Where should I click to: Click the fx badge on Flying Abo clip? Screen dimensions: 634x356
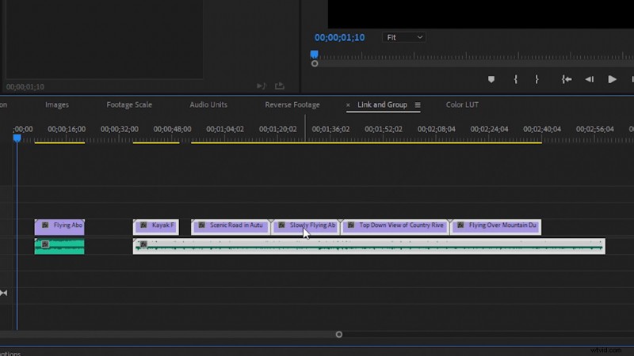[x=45, y=225]
